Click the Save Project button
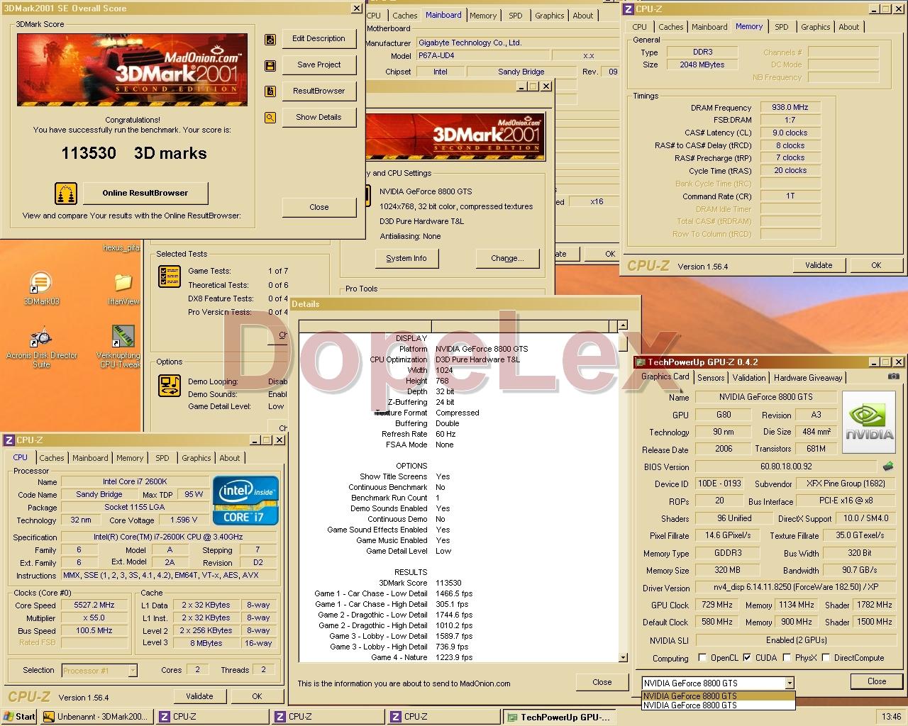This screenshot has height=726, width=908. click(319, 65)
